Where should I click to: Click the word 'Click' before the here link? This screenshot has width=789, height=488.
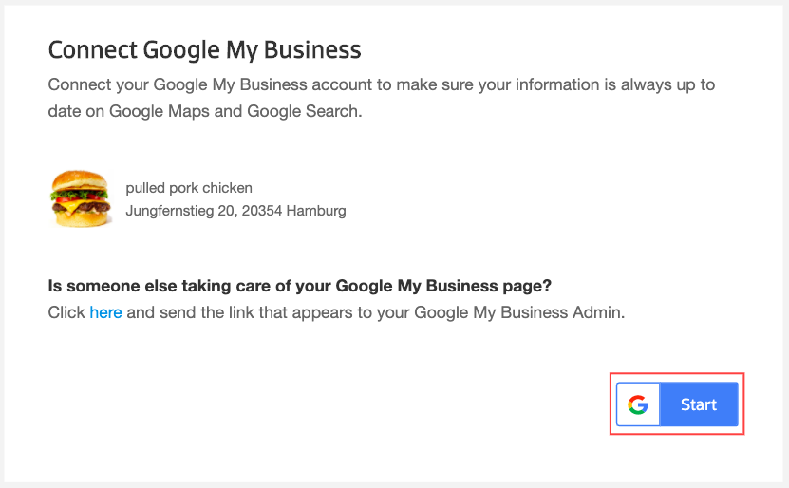coord(66,312)
